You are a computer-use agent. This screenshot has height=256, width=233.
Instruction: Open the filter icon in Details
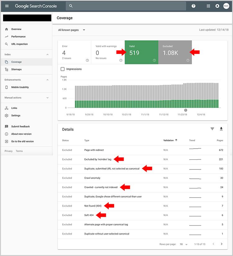tap(212, 129)
